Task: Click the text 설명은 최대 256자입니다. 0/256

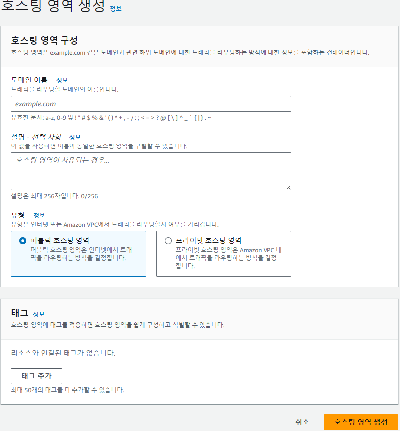Action: (55, 196)
